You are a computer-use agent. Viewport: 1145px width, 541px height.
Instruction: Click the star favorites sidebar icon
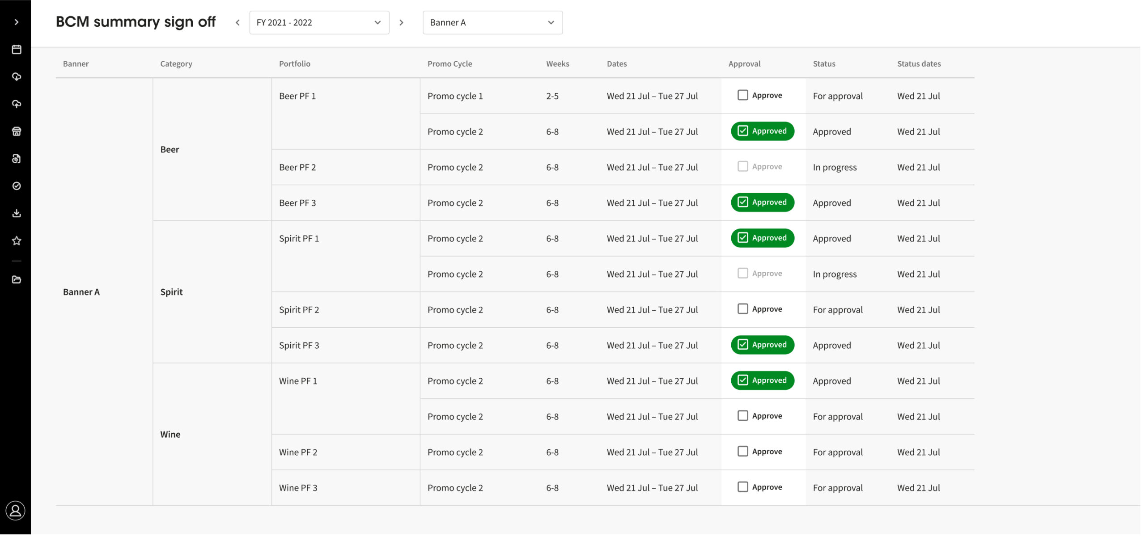click(17, 241)
